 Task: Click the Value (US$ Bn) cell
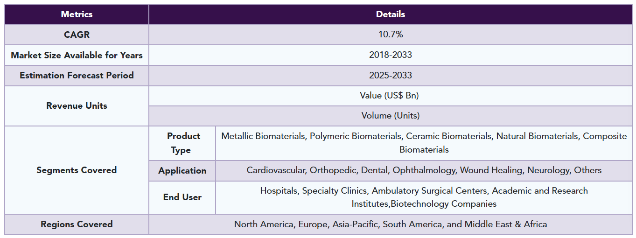pyautogui.click(x=391, y=96)
